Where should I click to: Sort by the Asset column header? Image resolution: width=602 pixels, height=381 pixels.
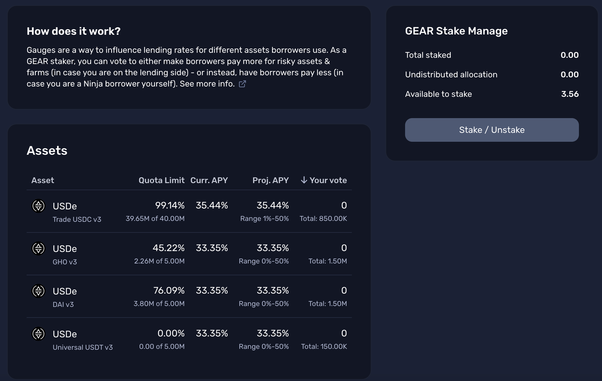tap(43, 180)
